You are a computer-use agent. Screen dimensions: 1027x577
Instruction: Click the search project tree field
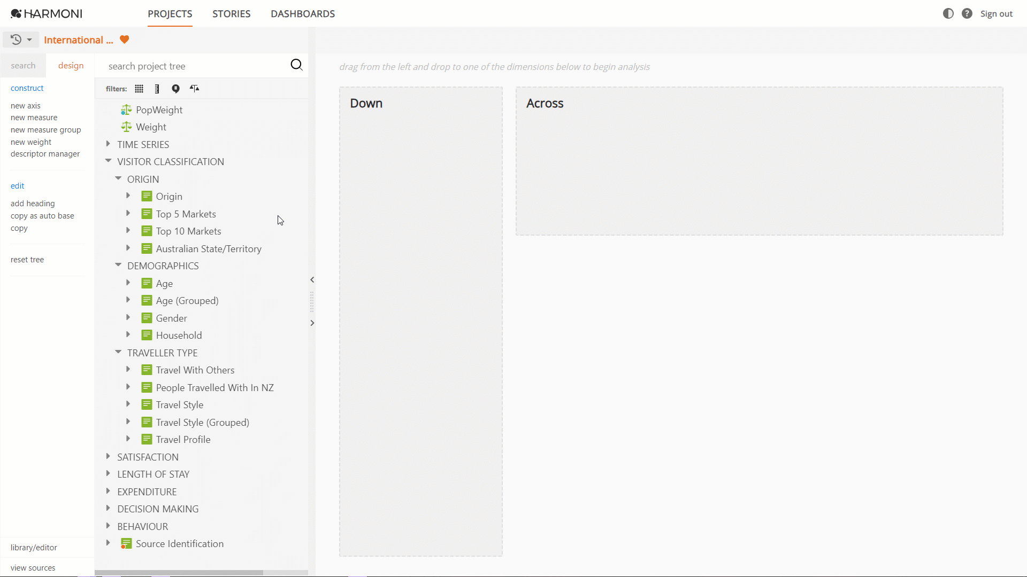point(196,66)
